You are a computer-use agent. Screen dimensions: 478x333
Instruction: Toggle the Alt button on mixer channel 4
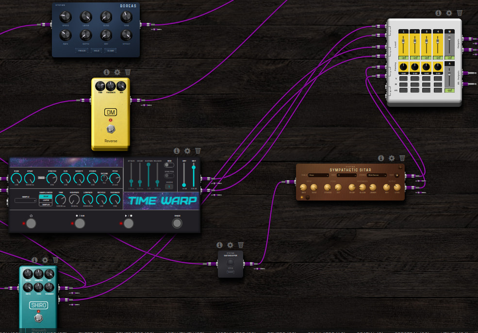click(x=438, y=90)
